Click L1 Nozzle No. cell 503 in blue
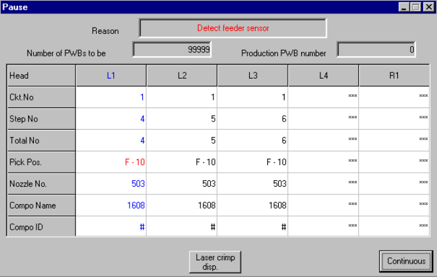Viewport: 437px width, 277px height. click(x=111, y=184)
